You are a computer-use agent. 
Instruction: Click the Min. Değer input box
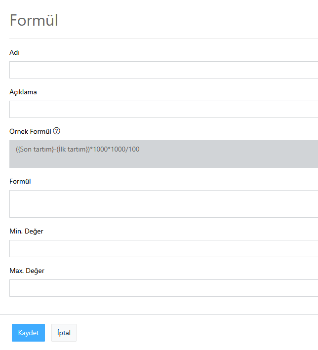[x=163, y=248]
